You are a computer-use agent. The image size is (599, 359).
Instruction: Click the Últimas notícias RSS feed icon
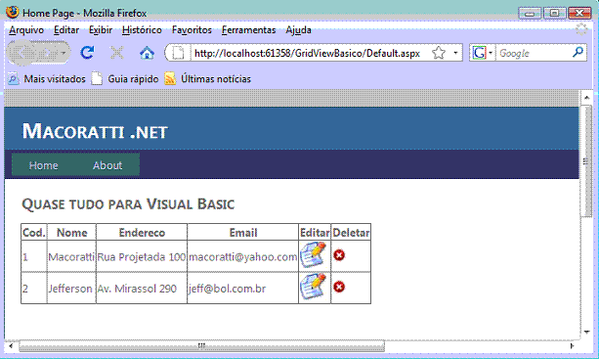(x=170, y=79)
